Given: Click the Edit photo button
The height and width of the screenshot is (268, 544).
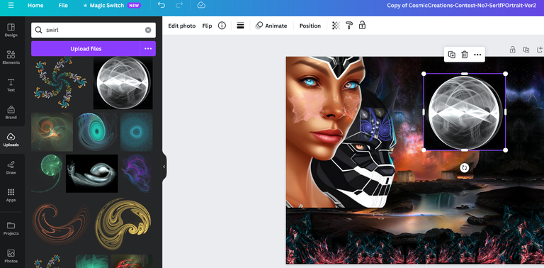Looking at the screenshot, I should point(182,26).
